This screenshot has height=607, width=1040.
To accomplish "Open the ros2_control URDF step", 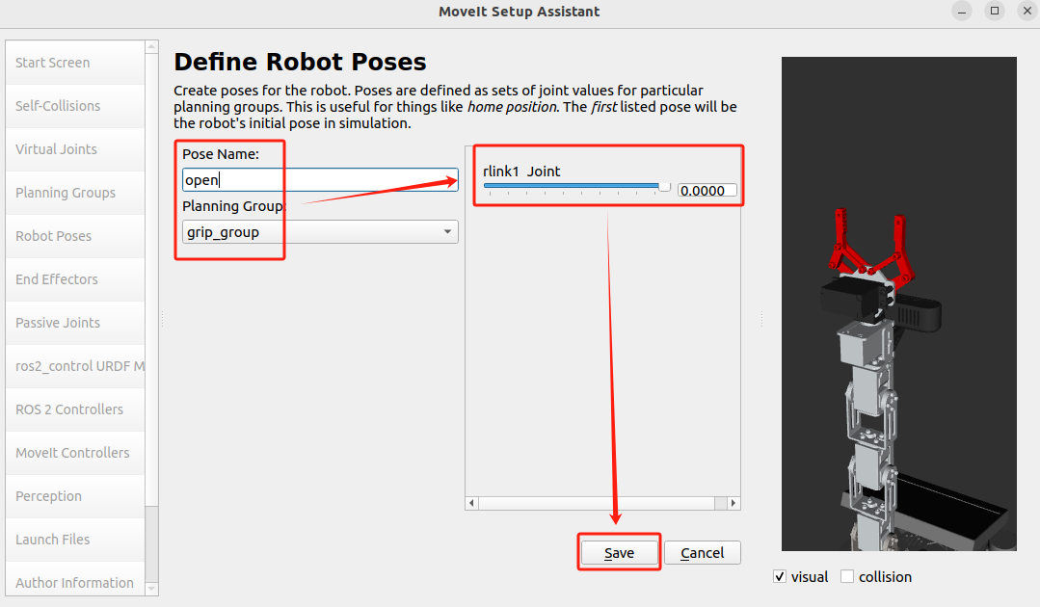I will tap(75, 366).
